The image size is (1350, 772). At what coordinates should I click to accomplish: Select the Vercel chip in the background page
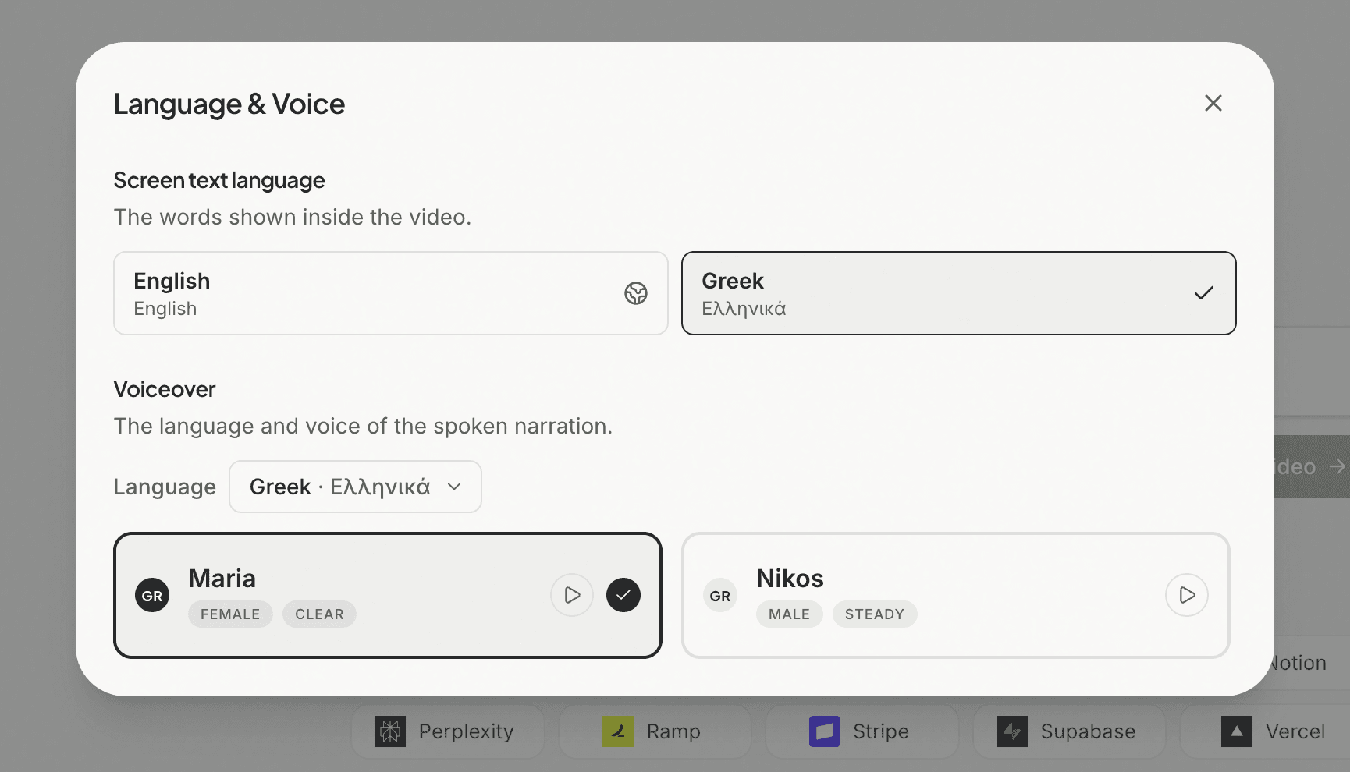click(x=1265, y=731)
